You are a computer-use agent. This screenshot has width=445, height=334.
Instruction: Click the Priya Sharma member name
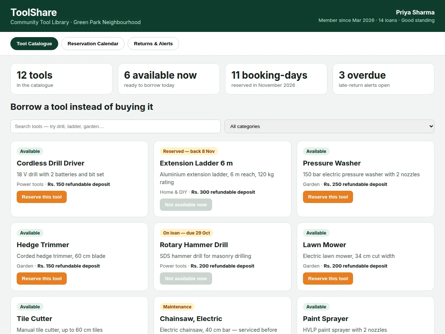(x=415, y=12)
